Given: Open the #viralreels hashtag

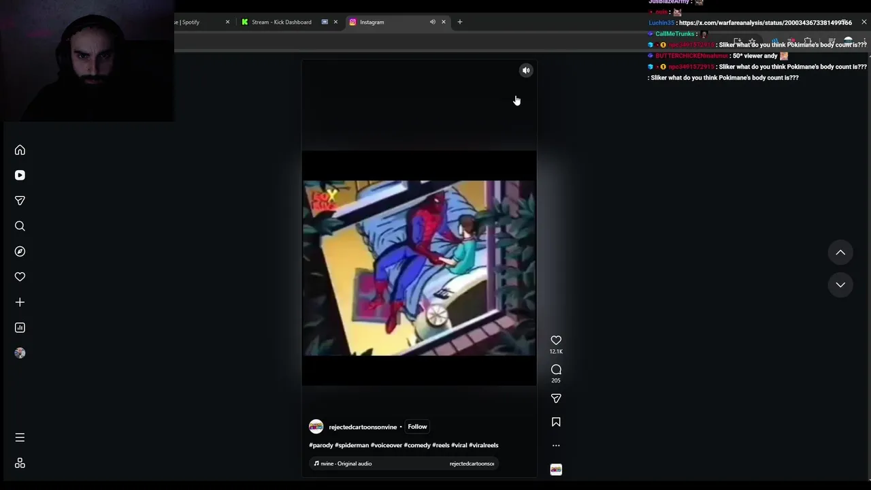Looking at the screenshot, I should tap(484, 445).
